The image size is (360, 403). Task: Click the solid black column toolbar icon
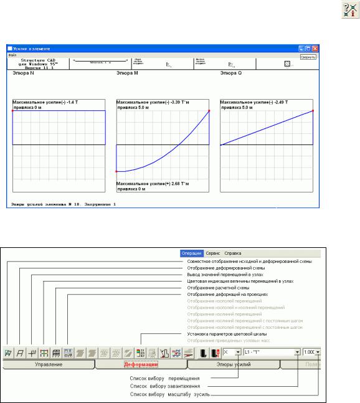pyautogui.click(x=203, y=353)
